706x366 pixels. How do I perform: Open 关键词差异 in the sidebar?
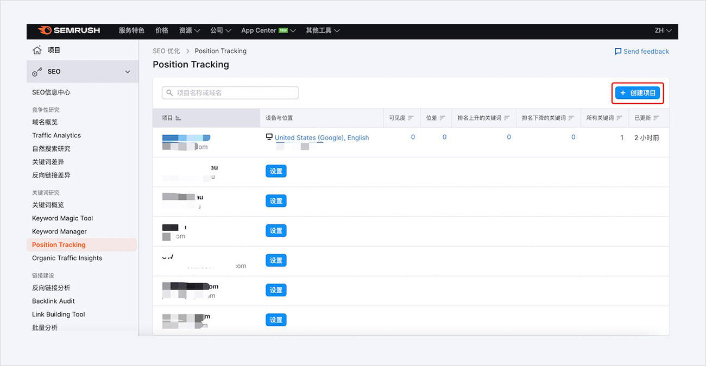[48, 162]
